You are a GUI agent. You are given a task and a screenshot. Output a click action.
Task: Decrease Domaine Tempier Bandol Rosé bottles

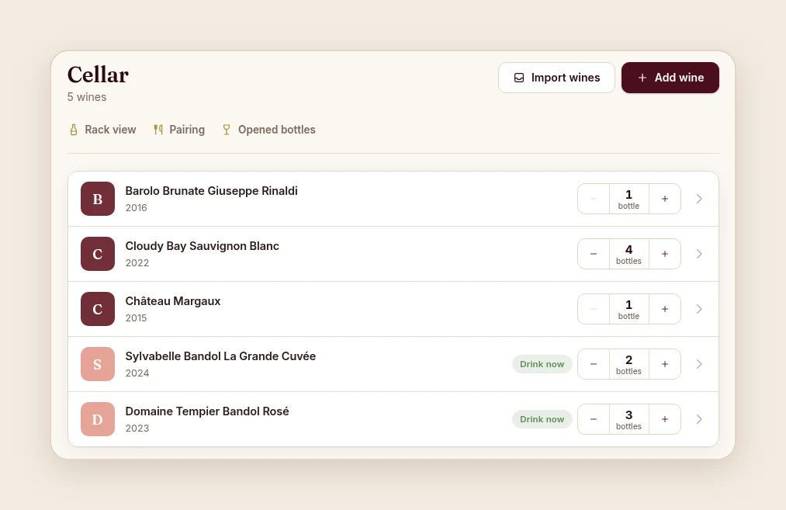(594, 419)
